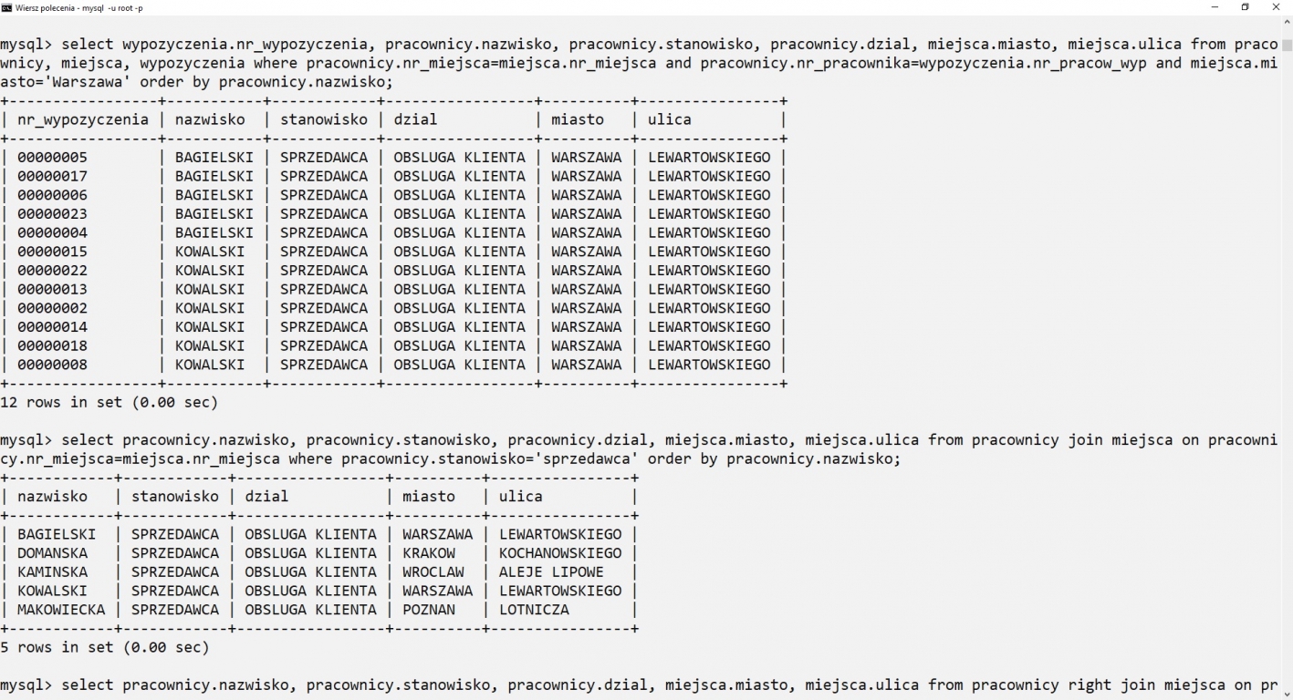Click the vertical scrollbar thumb

coord(1287,46)
